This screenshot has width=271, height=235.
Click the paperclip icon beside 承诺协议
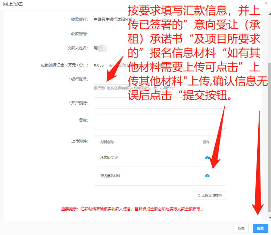pyautogui.click(x=116, y=157)
